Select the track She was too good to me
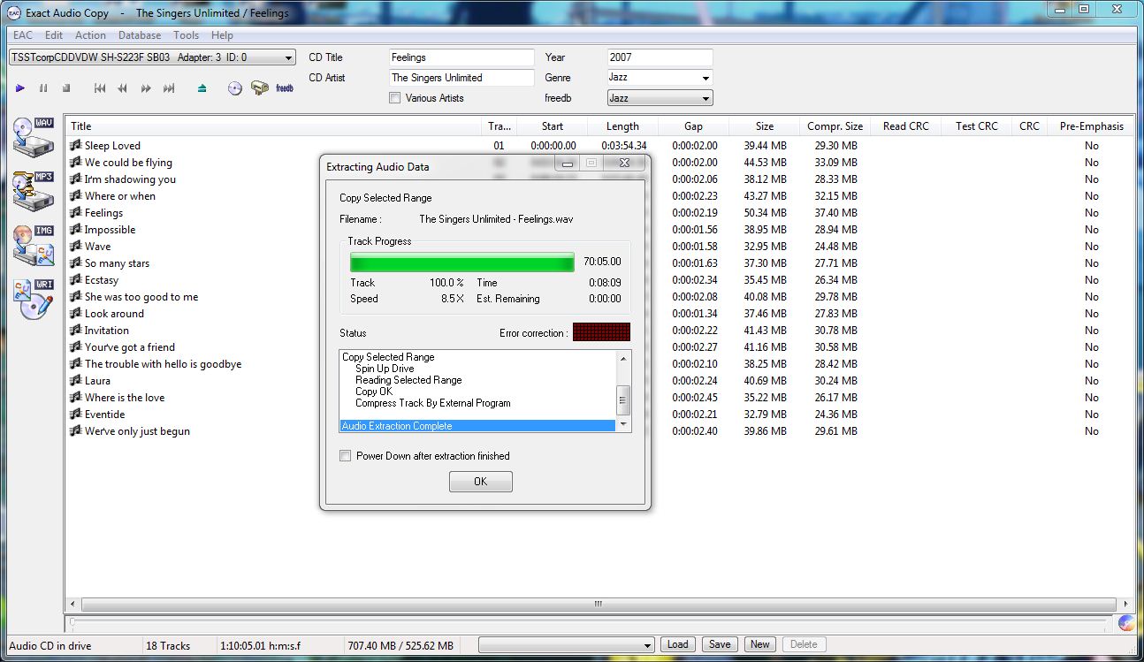Screen dimensions: 1144x662 [x=141, y=297]
